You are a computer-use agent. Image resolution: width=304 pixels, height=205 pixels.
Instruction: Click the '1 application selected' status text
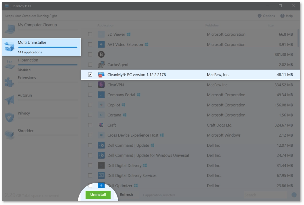click(x=159, y=195)
